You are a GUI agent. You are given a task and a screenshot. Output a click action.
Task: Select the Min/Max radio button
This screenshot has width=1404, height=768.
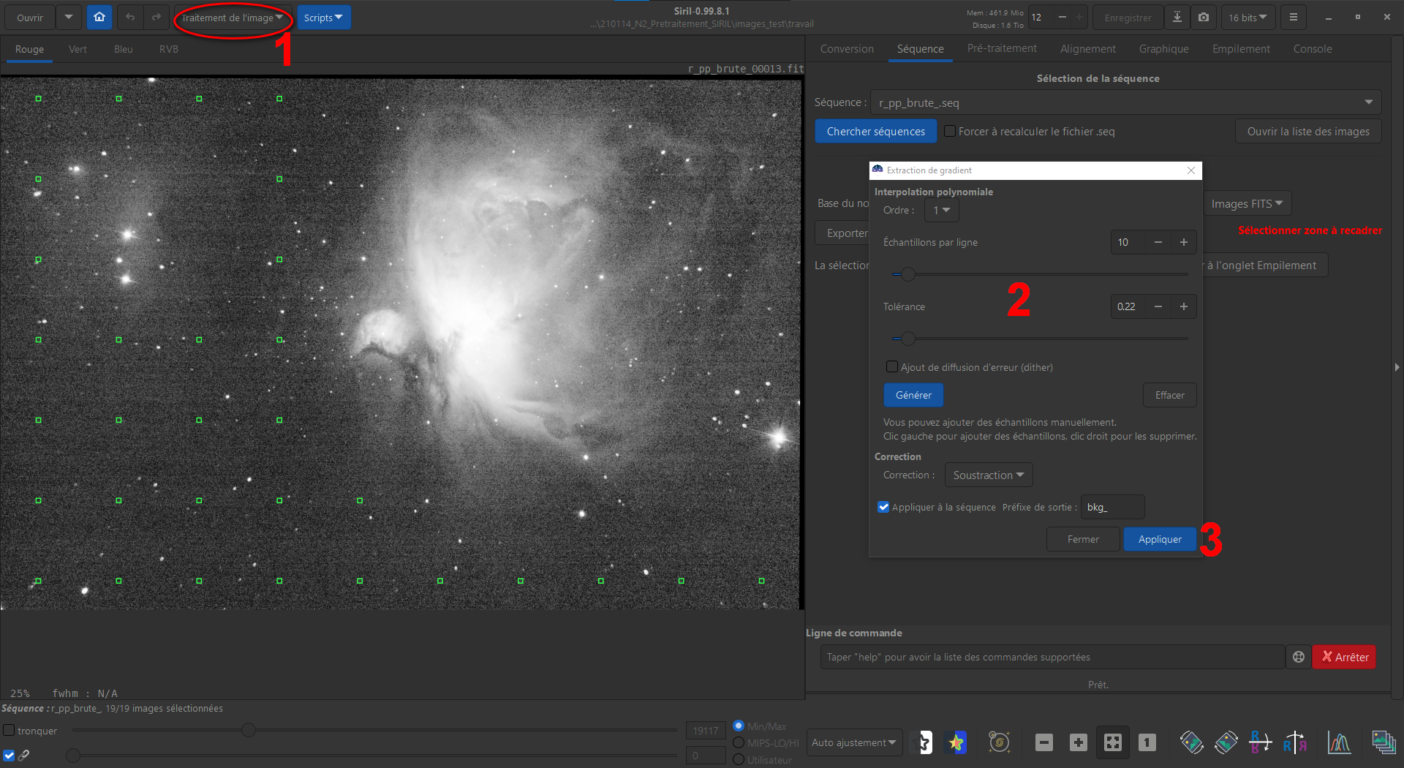tap(739, 726)
